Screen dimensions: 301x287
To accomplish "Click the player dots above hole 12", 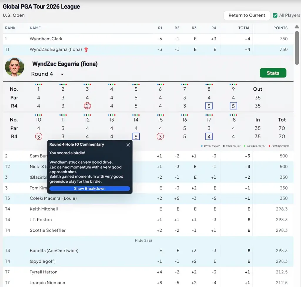I will (87, 115).
